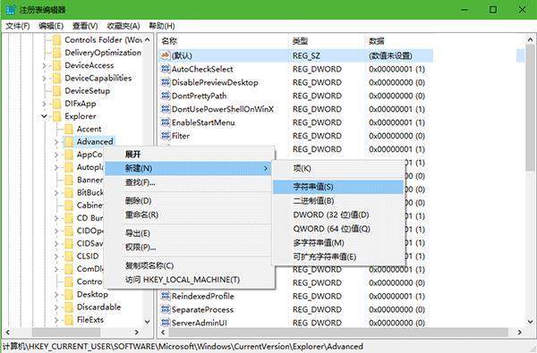This screenshot has width=537, height=353.
Task: Expand the Desktop tree node
Action: tap(56, 295)
